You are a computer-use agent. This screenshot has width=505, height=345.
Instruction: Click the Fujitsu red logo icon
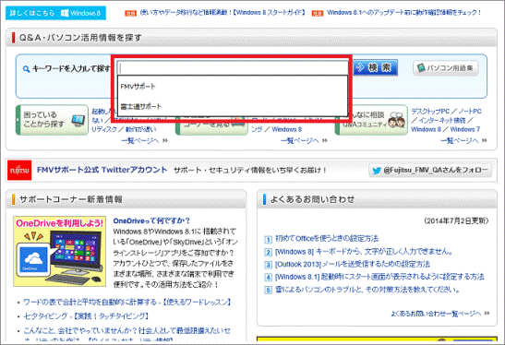19,170
